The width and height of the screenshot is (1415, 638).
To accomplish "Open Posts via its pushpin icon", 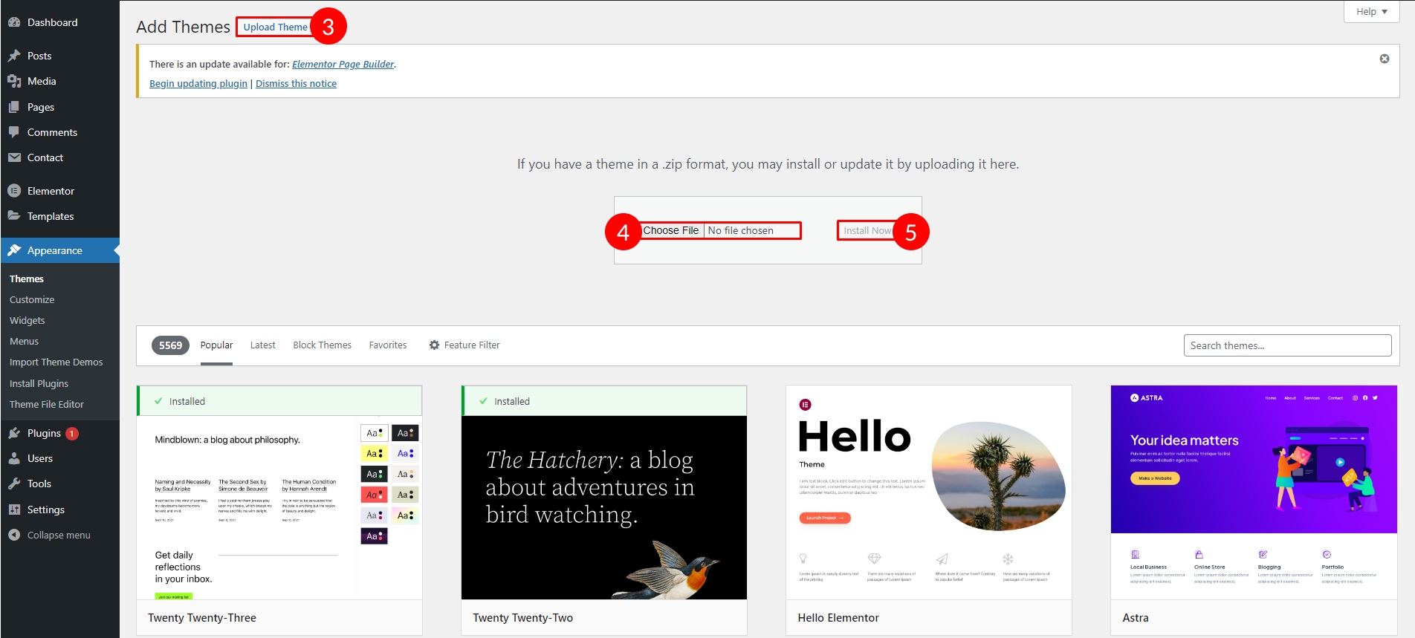I will [14, 56].
